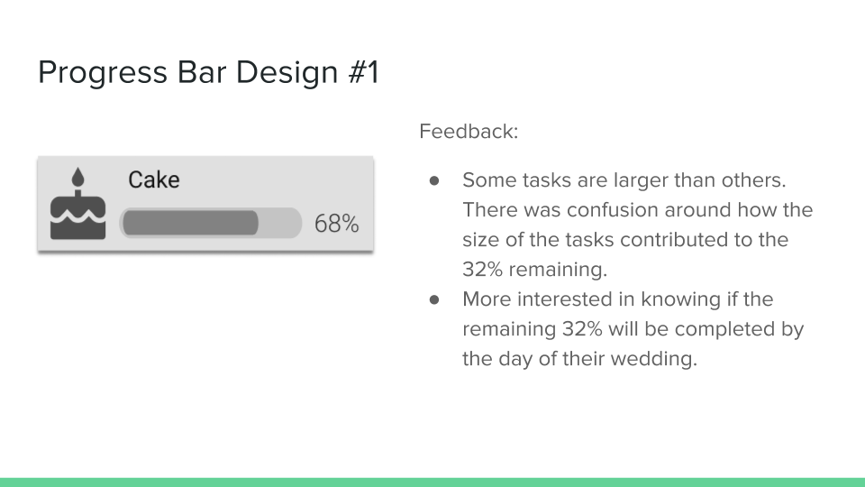The width and height of the screenshot is (865, 487).
Task: Click the cake icon with candle
Action: [77, 203]
